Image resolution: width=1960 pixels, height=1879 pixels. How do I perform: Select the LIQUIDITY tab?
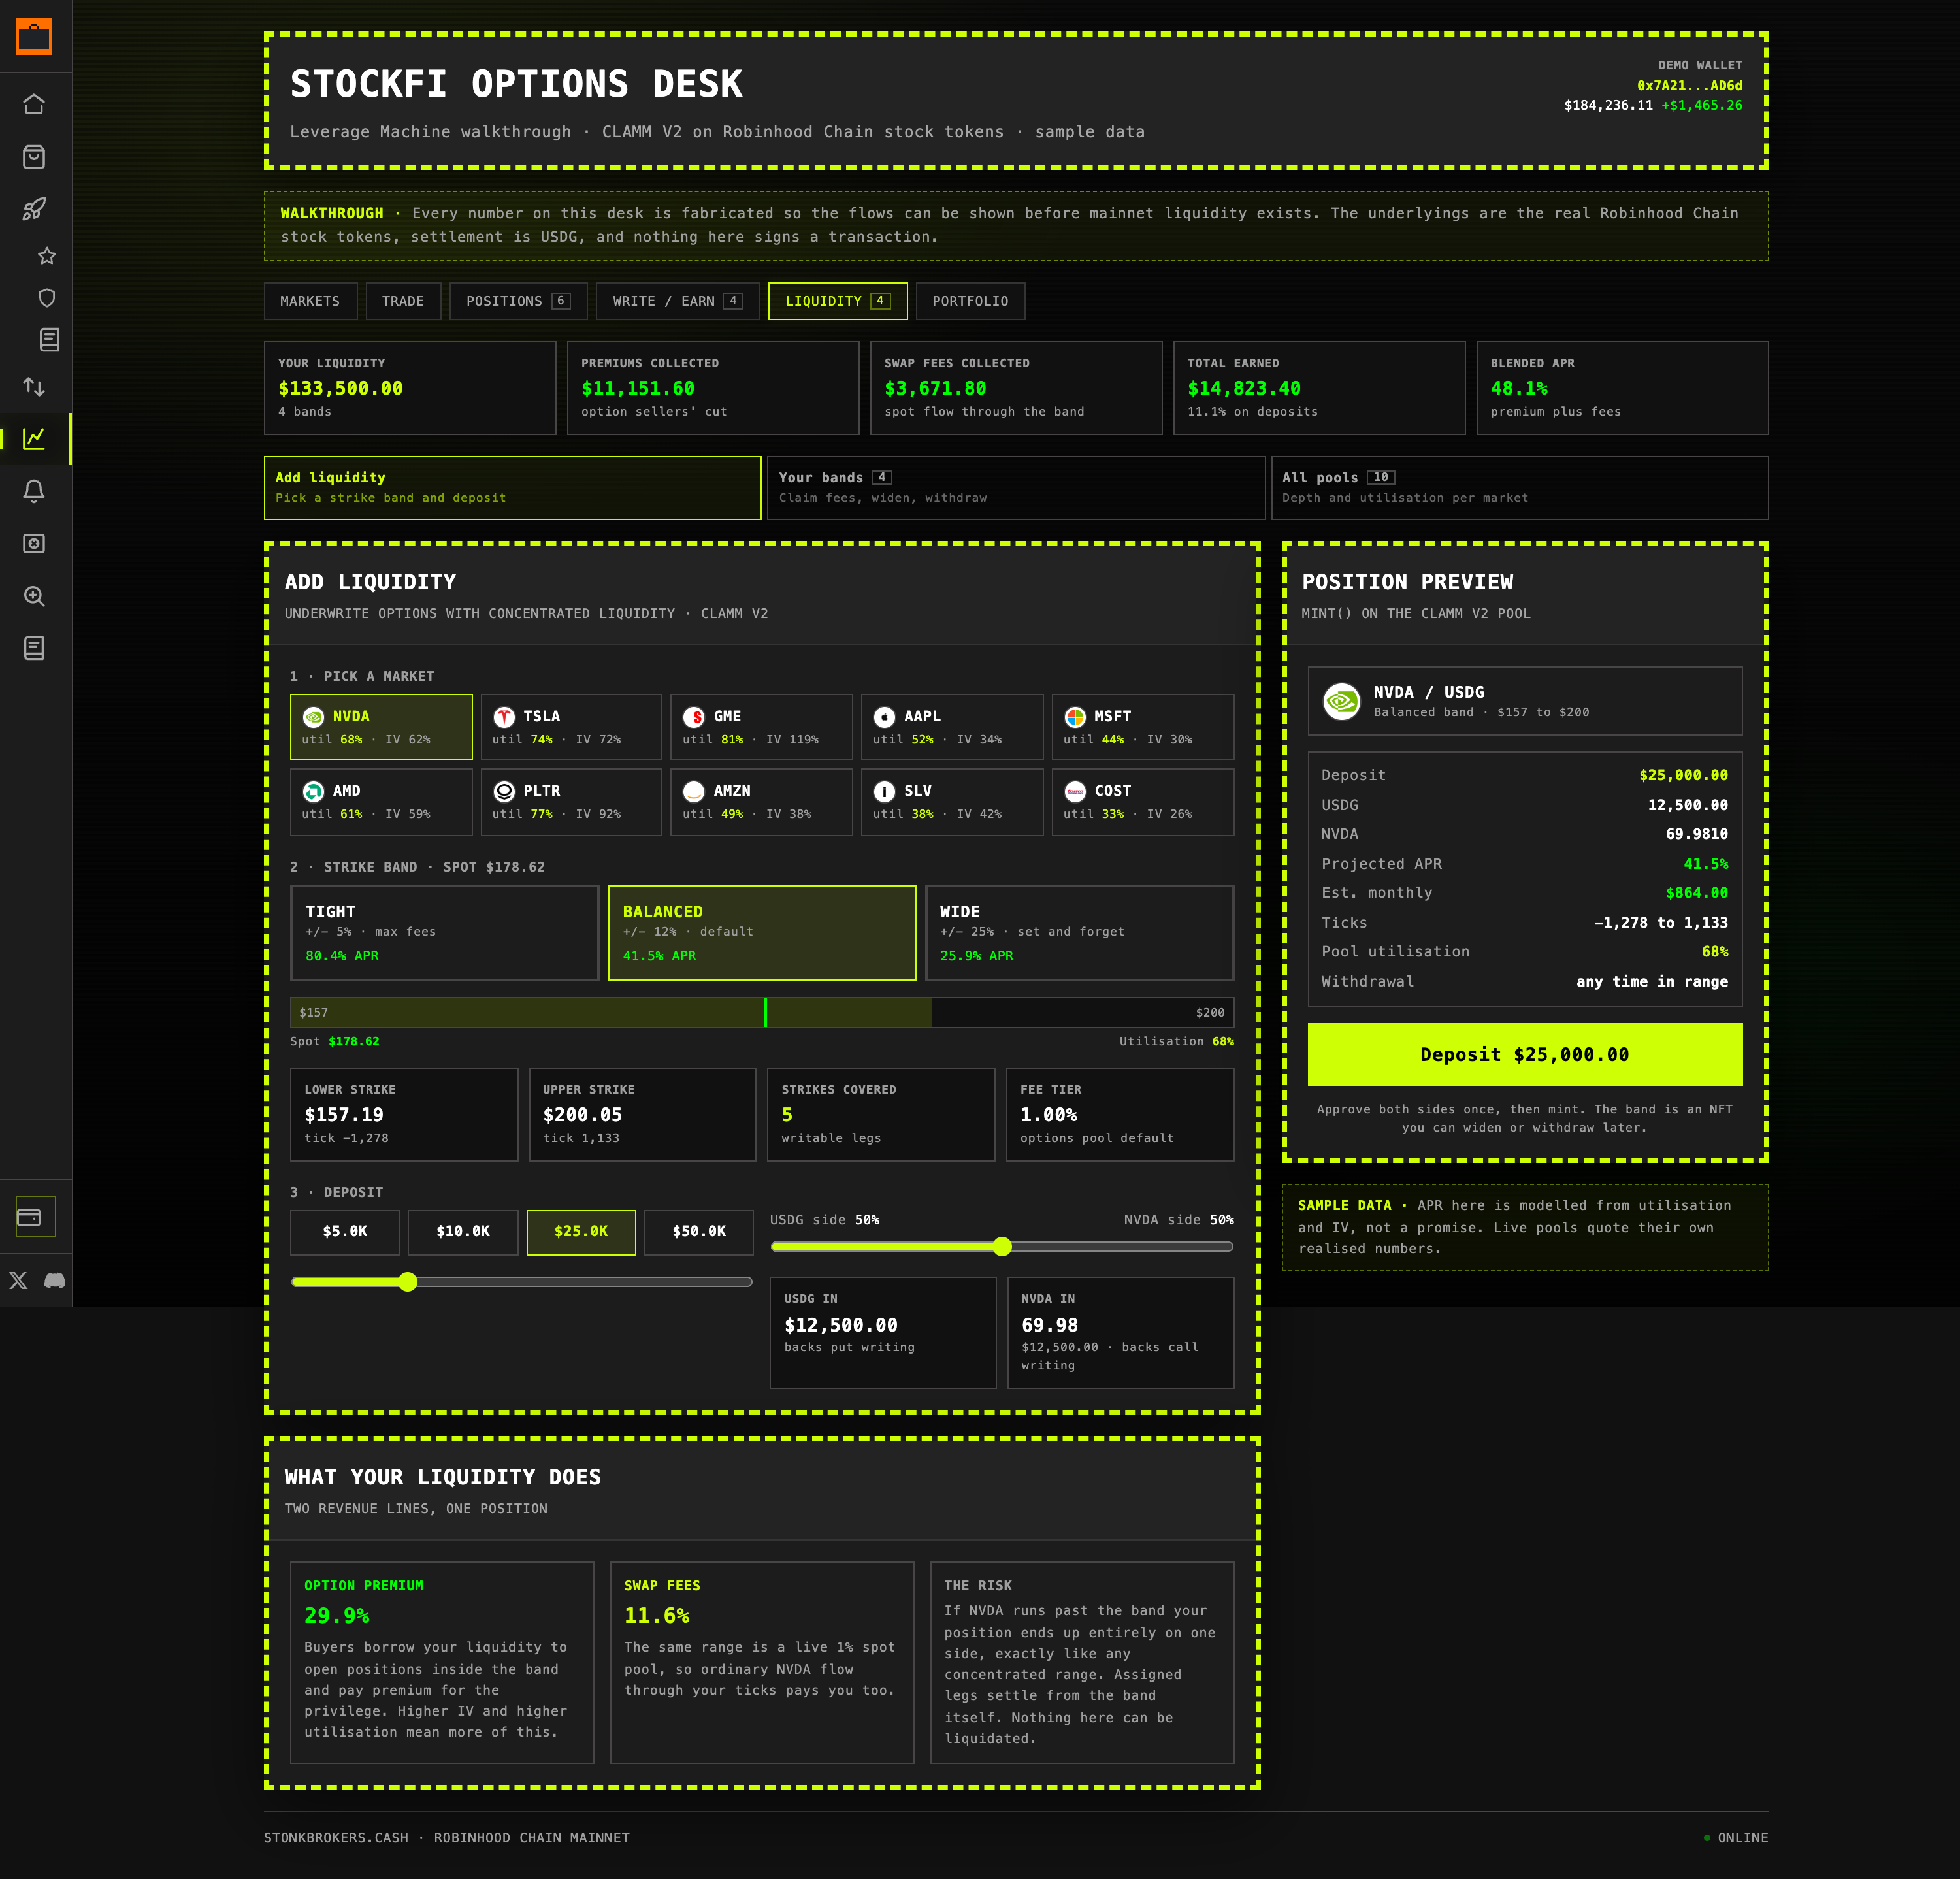tap(838, 301)
